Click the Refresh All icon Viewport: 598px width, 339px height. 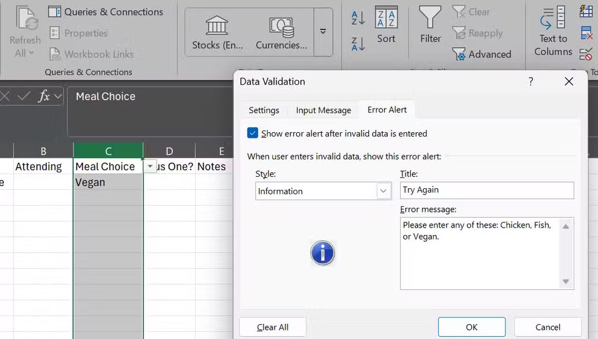[x=27, y=18]
